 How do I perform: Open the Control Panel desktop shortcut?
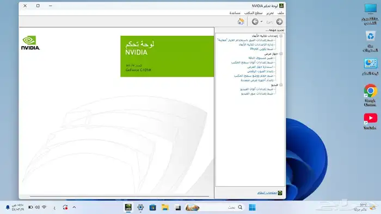[x=370, y=67]
